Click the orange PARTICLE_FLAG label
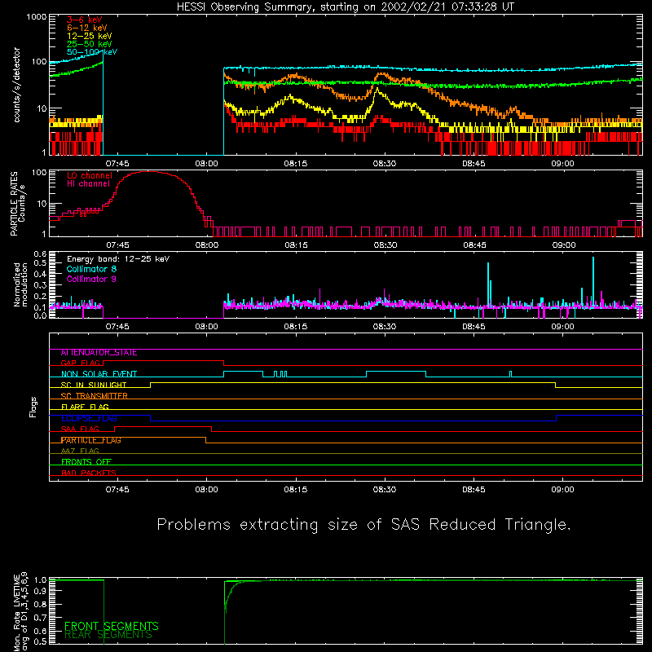The height and width of the screenshot is (652, 652). 91,440
